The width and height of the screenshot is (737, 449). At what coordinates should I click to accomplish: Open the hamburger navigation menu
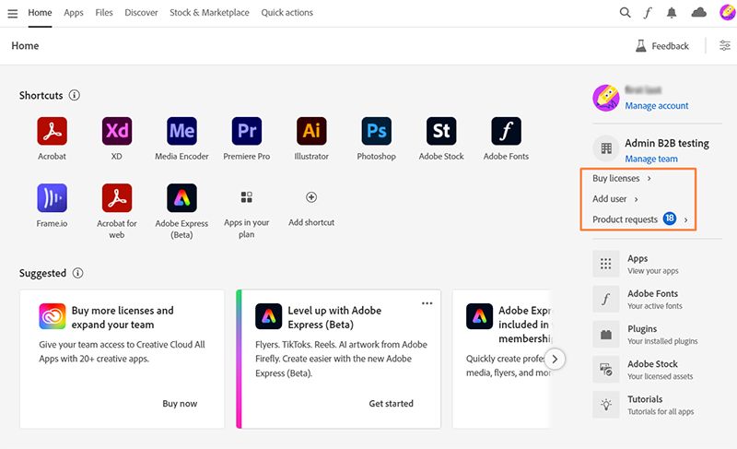[13, 13]
